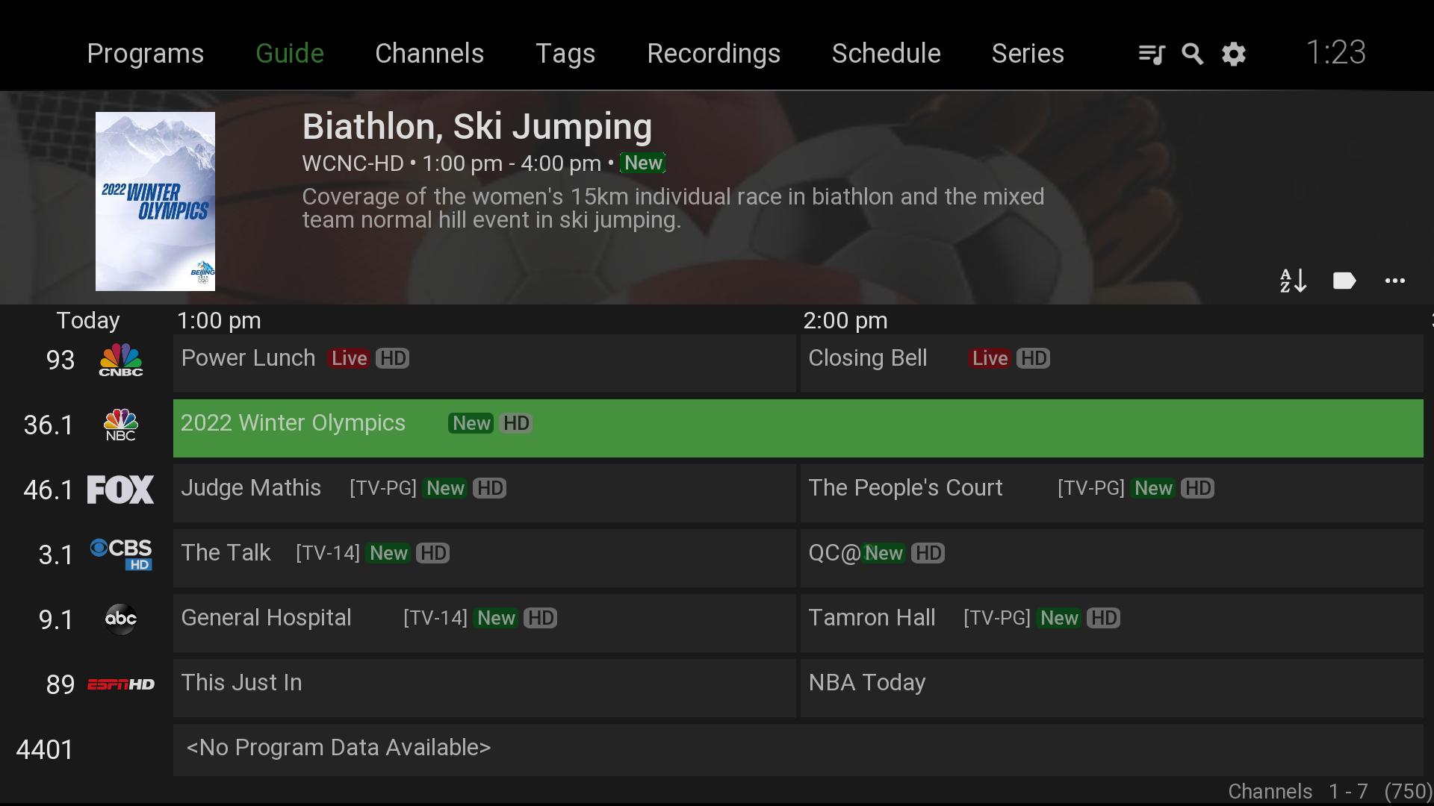This screenshot has height=806, width=1434.
Task: Click channel number 3.1
Action: (56, 555)
